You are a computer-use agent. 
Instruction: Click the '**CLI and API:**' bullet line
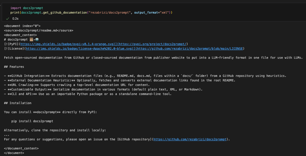(88, 94)
